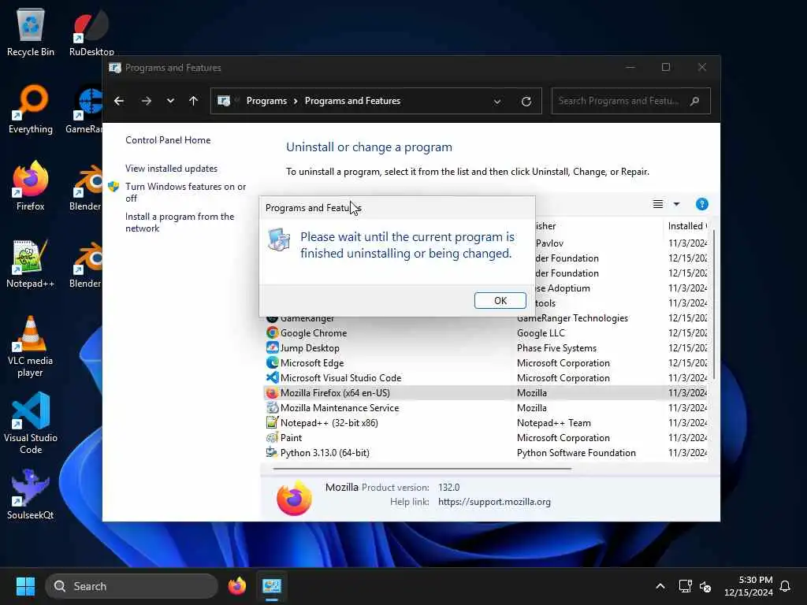807x605 pixels.
Task: Select the SoulseekQt desktop shortcut
Action: pyautogui.click(x=31, y=495)
